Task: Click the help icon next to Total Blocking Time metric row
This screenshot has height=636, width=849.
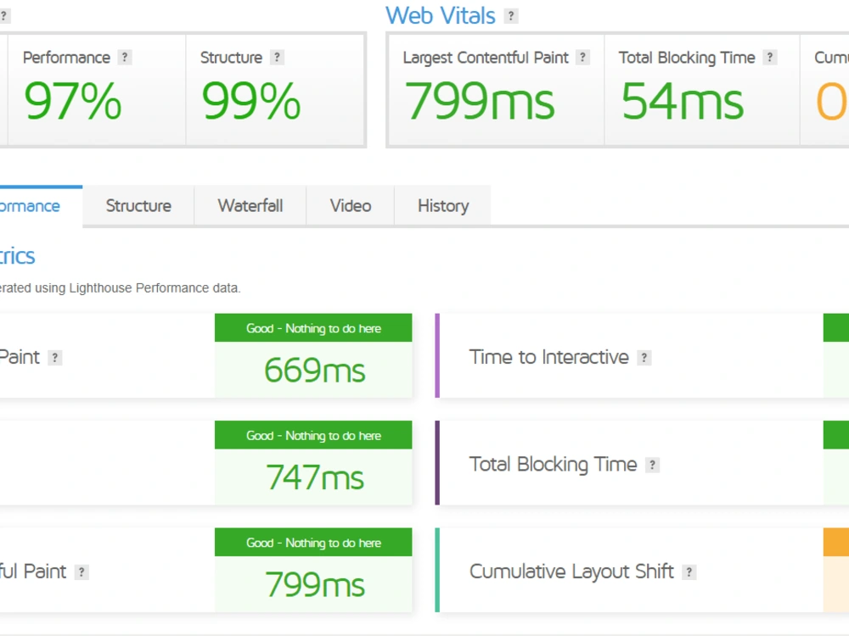Action: [651, 465]
